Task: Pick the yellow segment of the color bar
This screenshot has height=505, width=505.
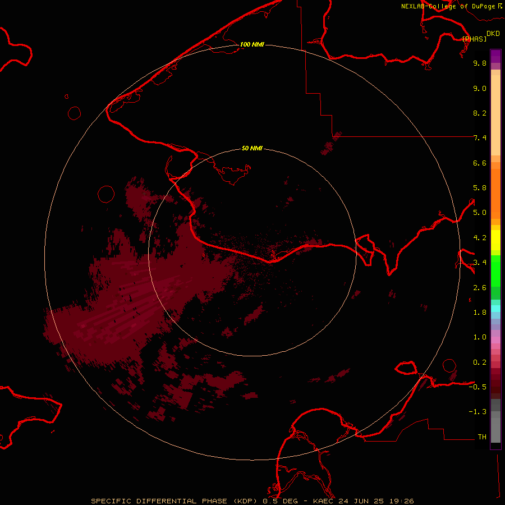Action: (495, 240)
